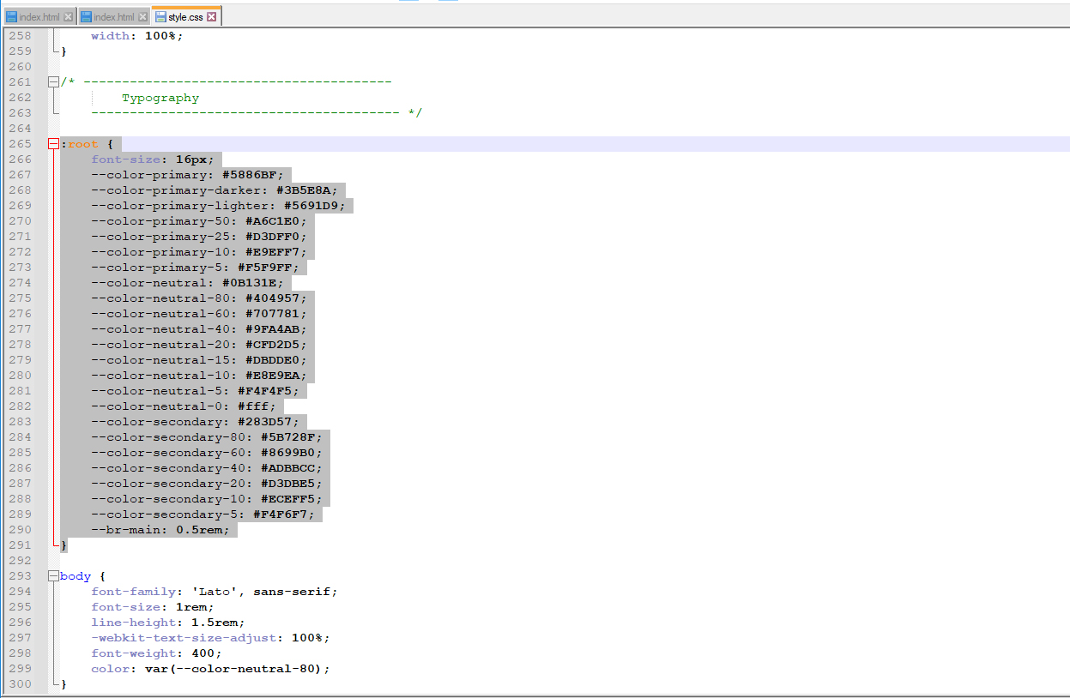Click the green Typography comment text
The height and width of the screenshot is (698, 1070).
pyautogui.click(x=160, y=98)
